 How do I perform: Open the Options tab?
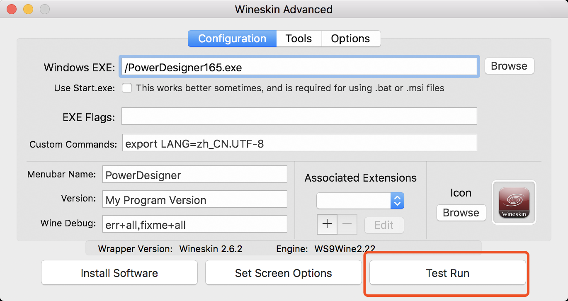pos(350,39)
